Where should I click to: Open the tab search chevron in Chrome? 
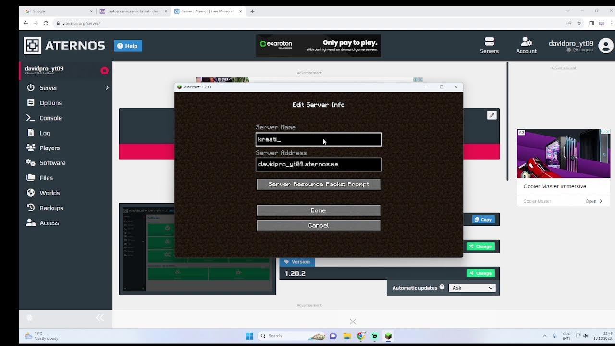(568, 11)
